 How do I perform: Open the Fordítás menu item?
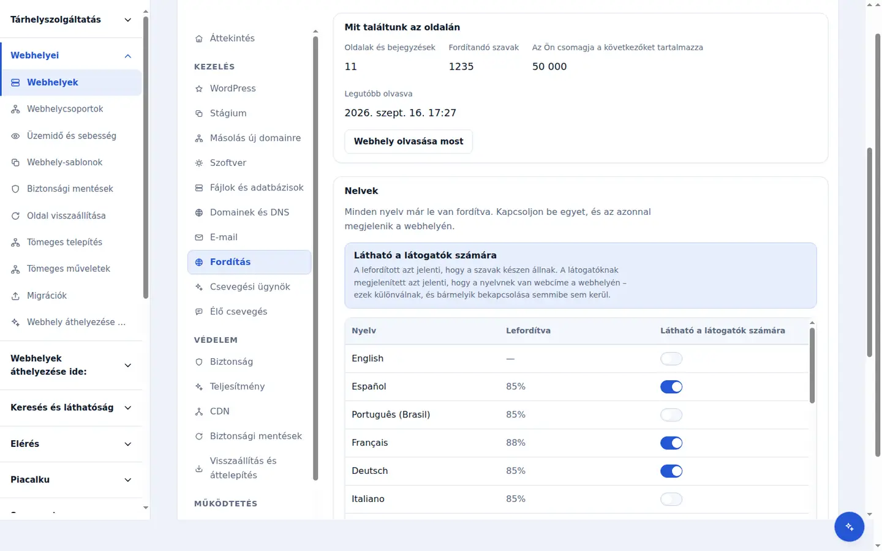click(249, 262)
